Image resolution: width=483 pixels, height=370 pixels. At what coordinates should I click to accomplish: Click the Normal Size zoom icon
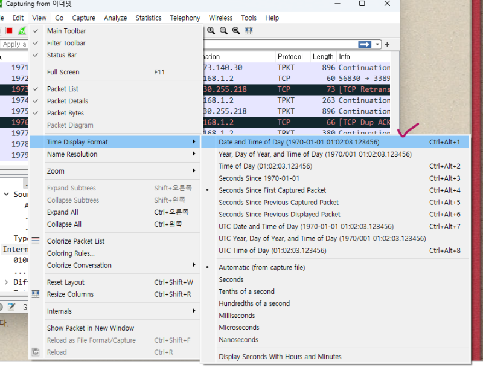pos(236,31)
